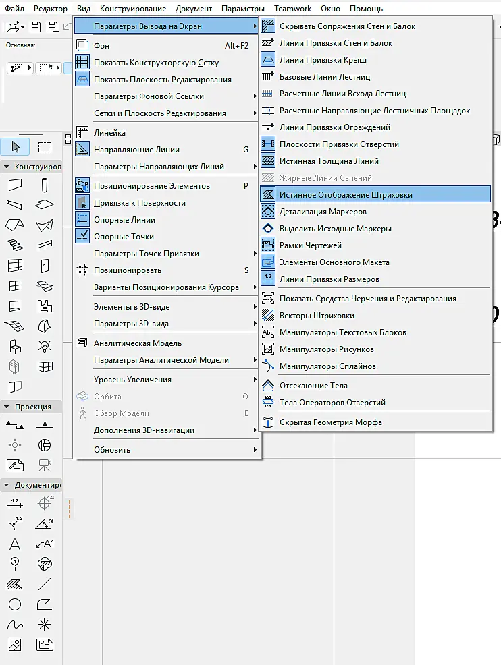Select the Marquee tool in toolbox

tap(45, 147)
